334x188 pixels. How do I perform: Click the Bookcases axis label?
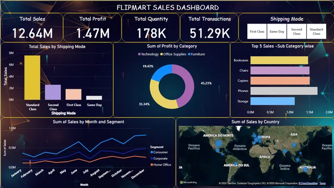pos(241,61)
